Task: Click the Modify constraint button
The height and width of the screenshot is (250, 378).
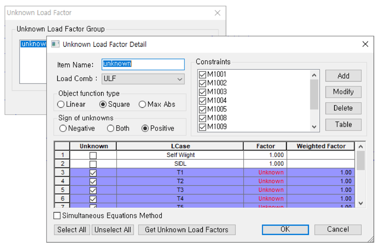Action: tap(343, 92)
